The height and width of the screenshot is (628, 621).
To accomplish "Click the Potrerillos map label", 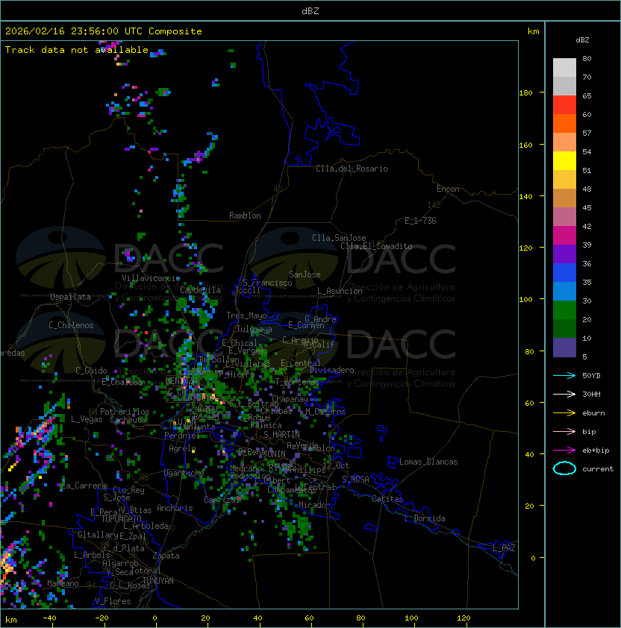I will (125, 412).
